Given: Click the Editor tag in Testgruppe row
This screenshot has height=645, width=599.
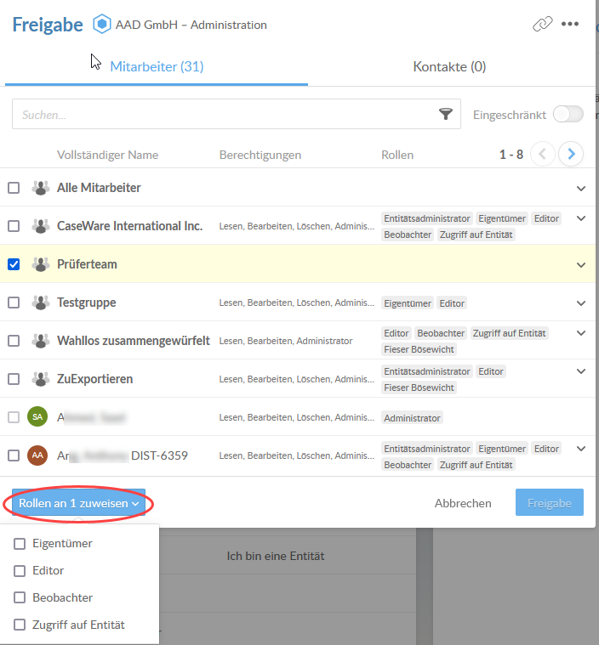Looking at the screenshot, I should click(452, 303).
